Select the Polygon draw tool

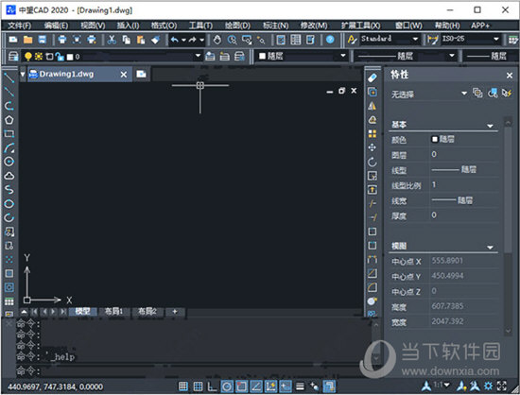pos(9,120)
